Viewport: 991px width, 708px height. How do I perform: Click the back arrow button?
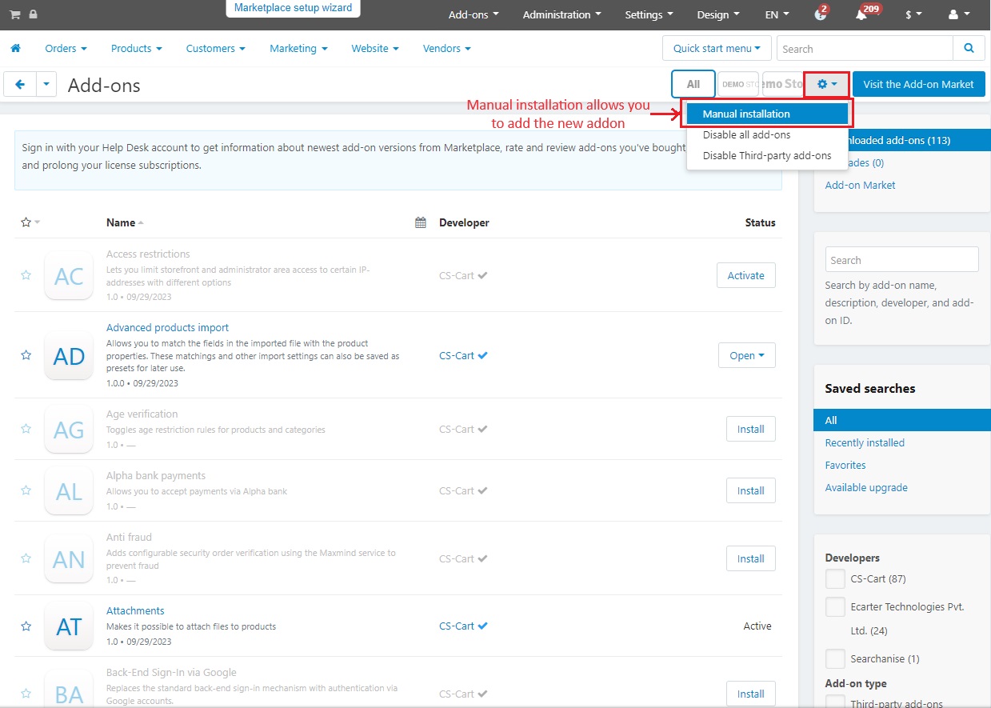point(20,84)
